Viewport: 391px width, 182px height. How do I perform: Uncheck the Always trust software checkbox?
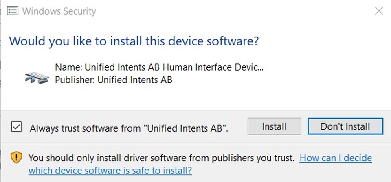[16, 127]
